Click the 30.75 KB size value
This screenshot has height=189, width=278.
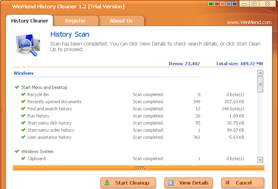pos(235,123)
